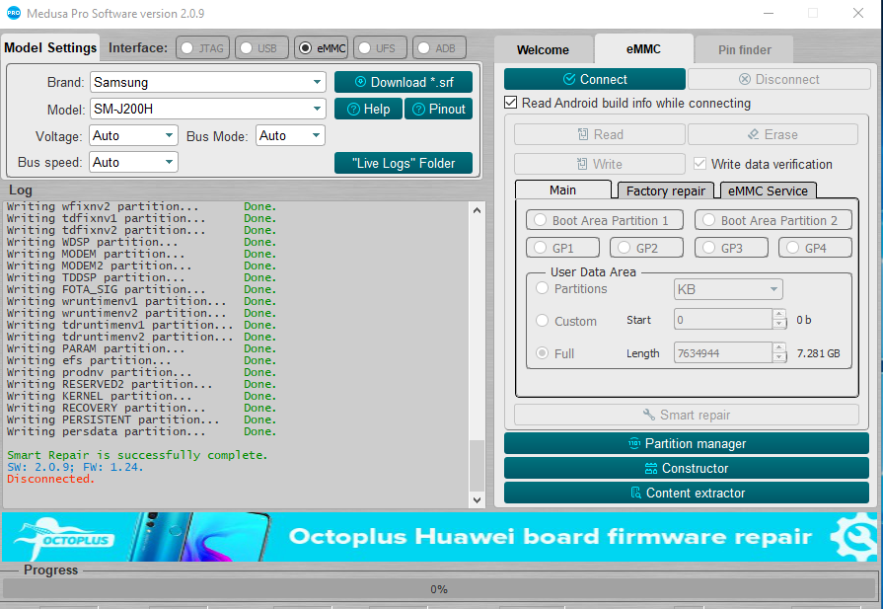Open the Bus speed dropdown
This screenshot has height=609, width=883.
133,162
